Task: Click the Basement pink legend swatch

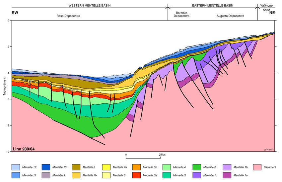Action: point(258,167)
